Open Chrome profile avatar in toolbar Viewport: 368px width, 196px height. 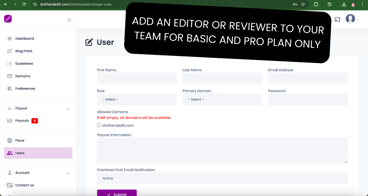tap(353, 4)
